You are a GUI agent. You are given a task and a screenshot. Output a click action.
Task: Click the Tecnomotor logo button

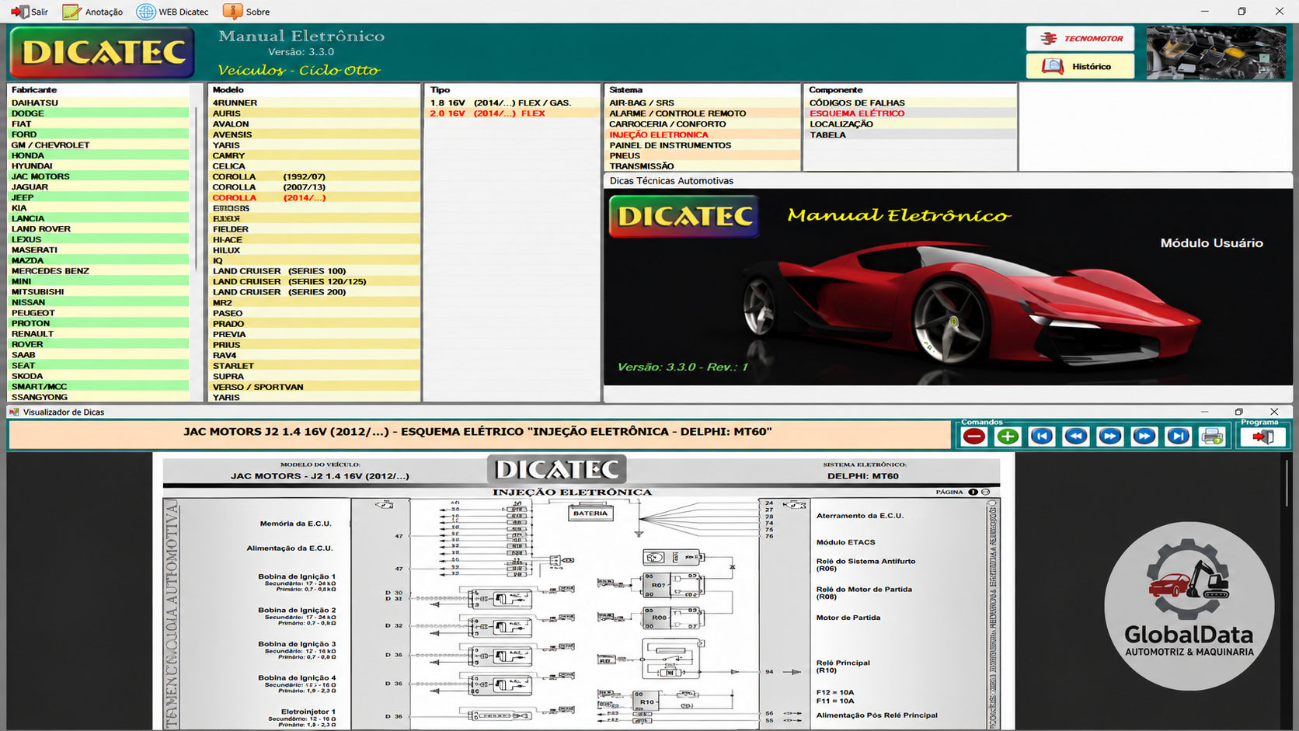[x=1080, y=38]
